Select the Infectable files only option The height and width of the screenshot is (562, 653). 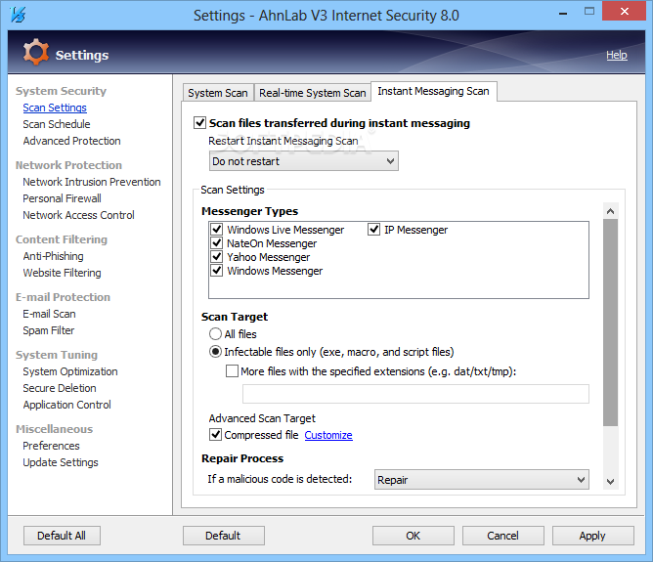tap(215, 352)
